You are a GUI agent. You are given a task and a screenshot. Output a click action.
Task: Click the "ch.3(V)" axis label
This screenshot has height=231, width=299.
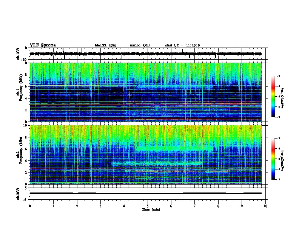[x=18, y=194]
